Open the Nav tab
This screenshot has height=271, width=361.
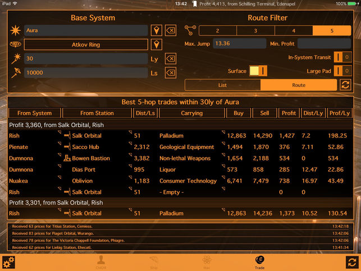[207, 263]
